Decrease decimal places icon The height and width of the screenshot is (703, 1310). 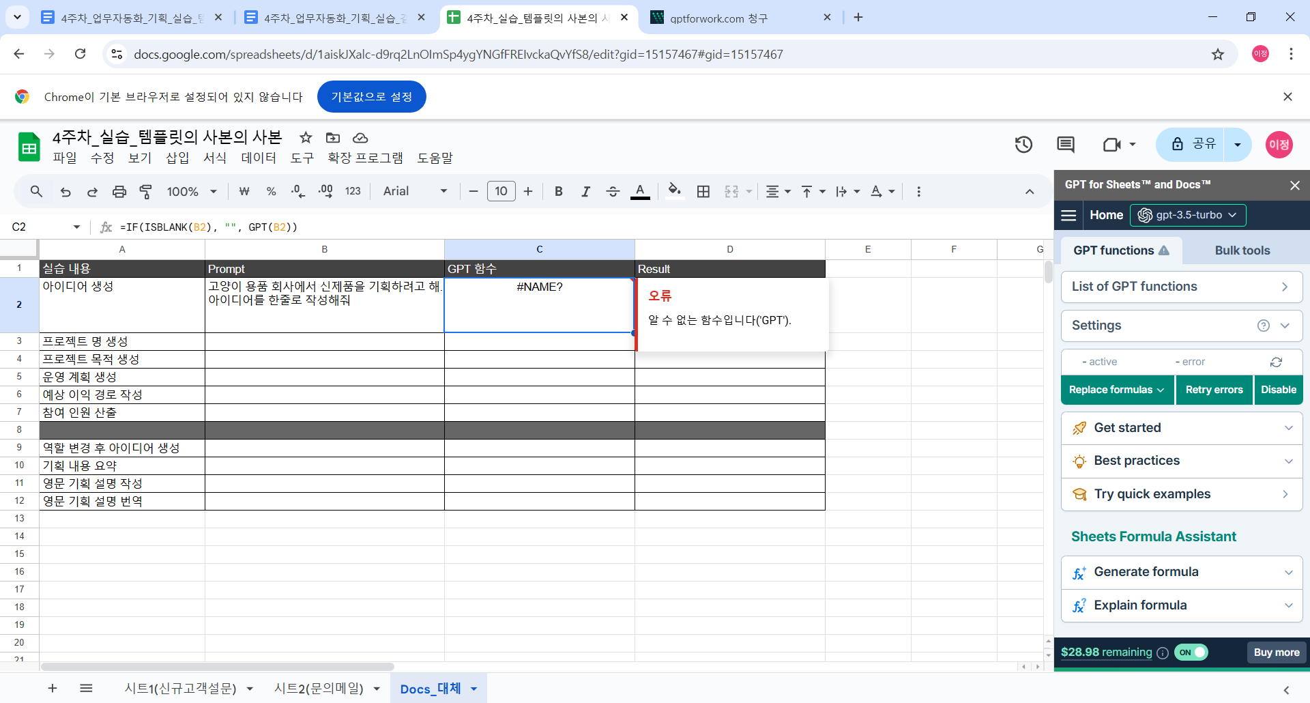pyautogui.click(x=297, y=192)
